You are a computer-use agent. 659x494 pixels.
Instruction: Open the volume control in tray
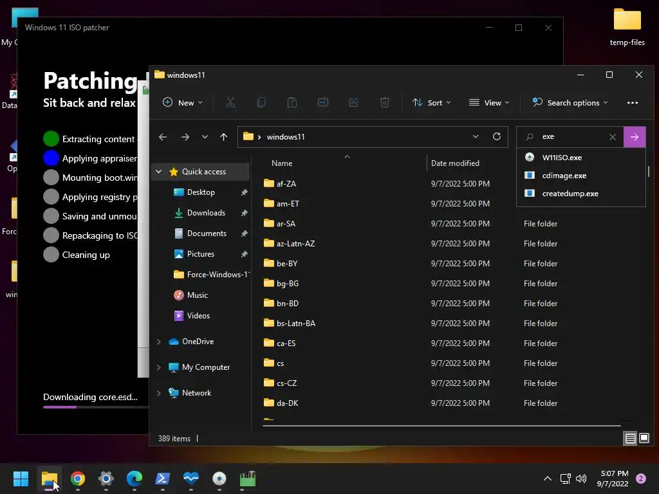pyautogui.click(x=581, y=479)
